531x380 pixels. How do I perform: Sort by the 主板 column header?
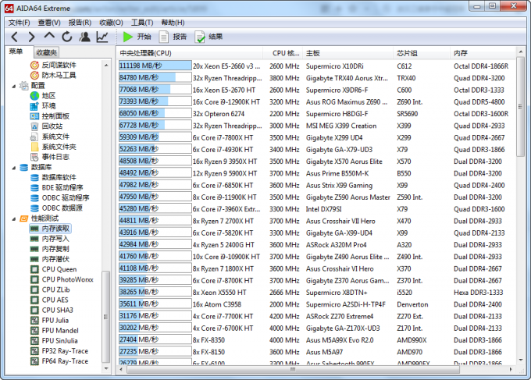pos(313,53)
